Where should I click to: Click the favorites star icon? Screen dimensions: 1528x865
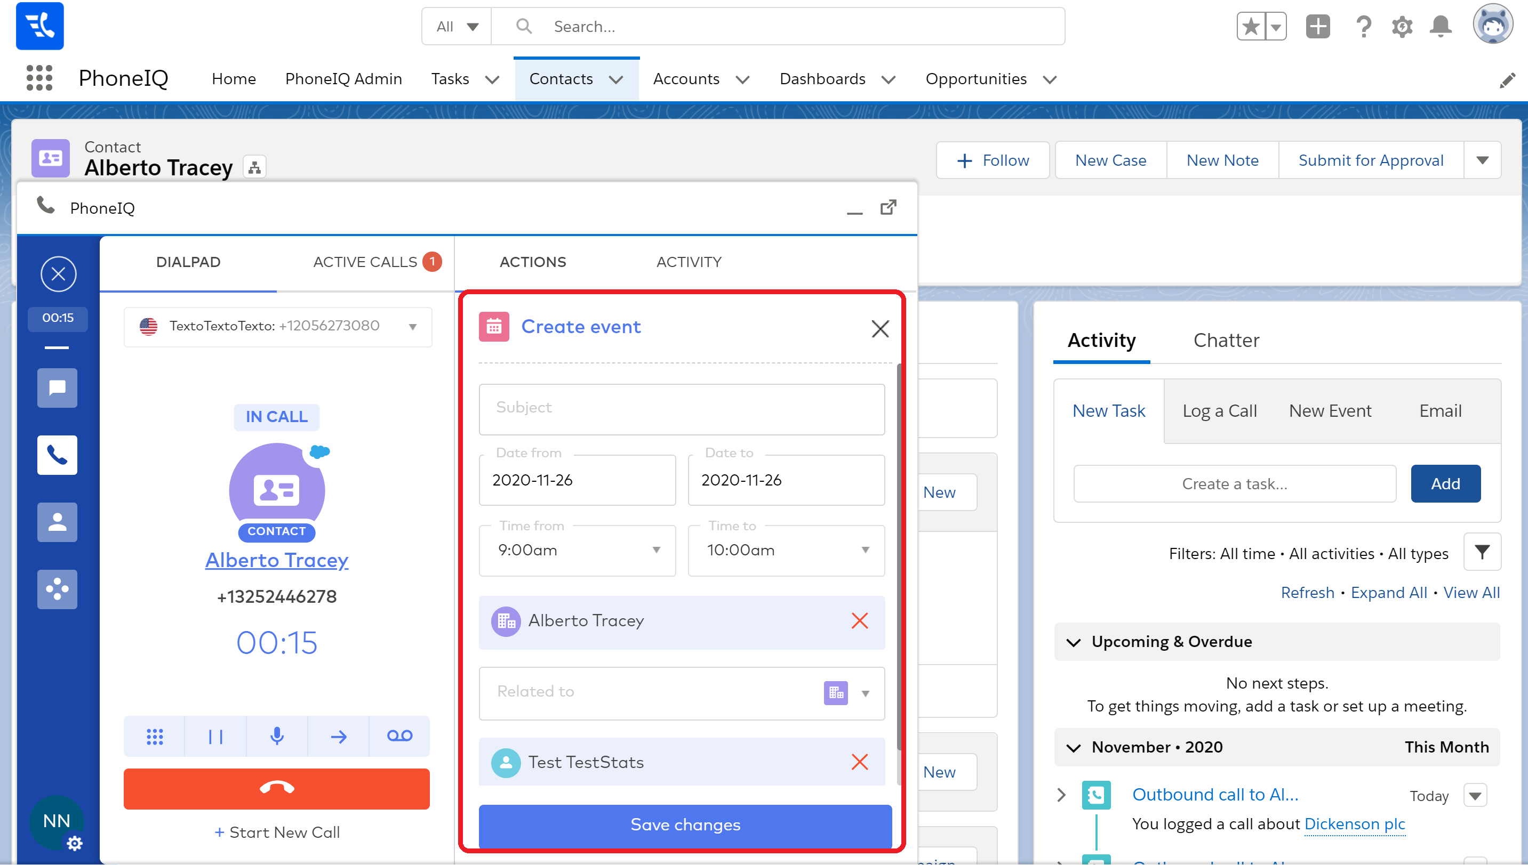pos(1251,27)
